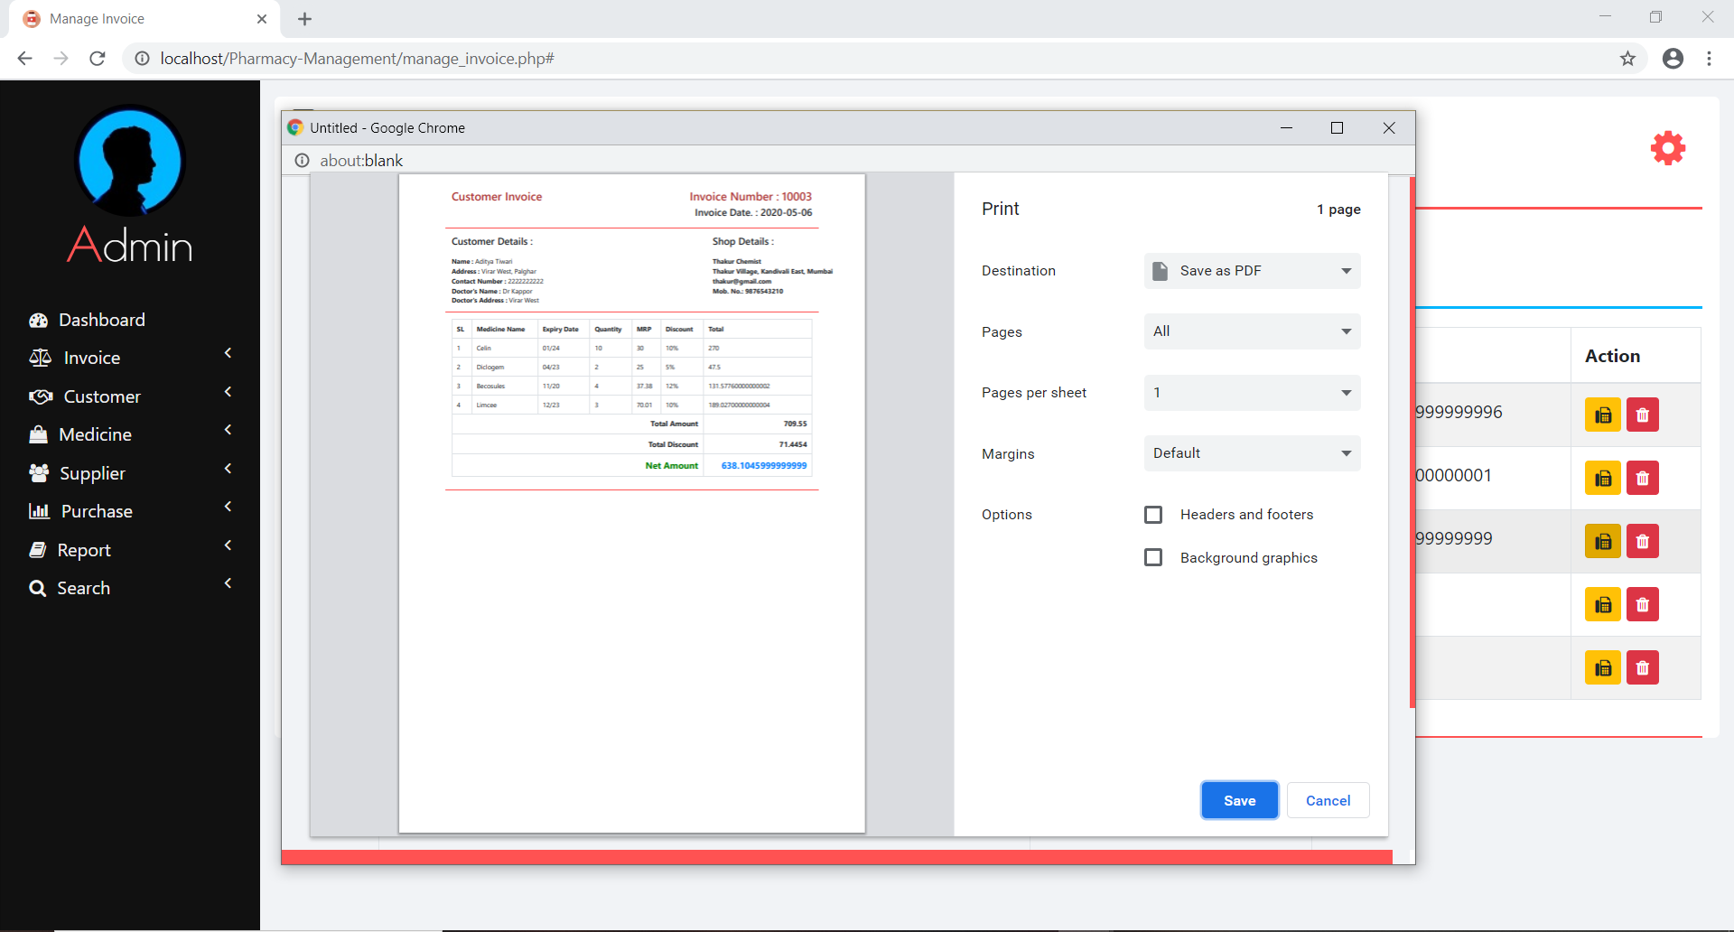Open the Supplier sidebar menu item

click(x=130, y=472)
